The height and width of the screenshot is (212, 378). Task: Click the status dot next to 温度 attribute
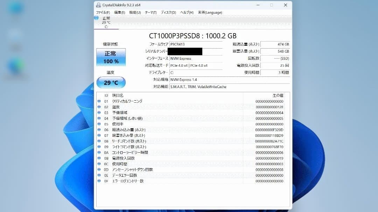99,107
